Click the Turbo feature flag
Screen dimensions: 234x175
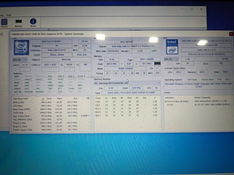(71, 88)
